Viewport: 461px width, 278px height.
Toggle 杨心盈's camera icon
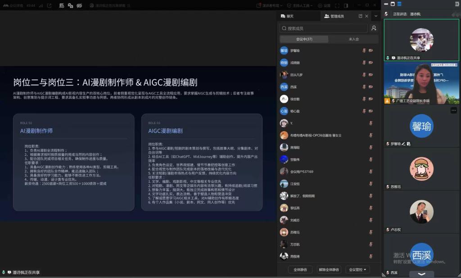point(371,111)
